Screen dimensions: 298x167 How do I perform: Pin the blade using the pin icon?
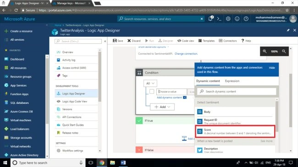(x=288, y=30)
